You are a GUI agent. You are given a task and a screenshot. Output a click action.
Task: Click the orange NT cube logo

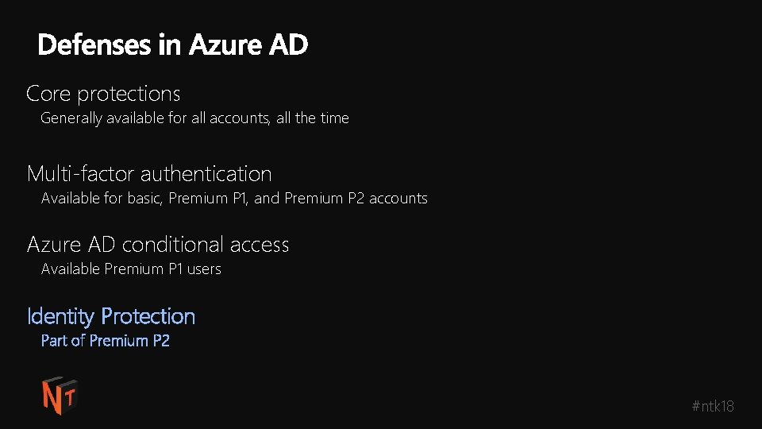point(60,396)
